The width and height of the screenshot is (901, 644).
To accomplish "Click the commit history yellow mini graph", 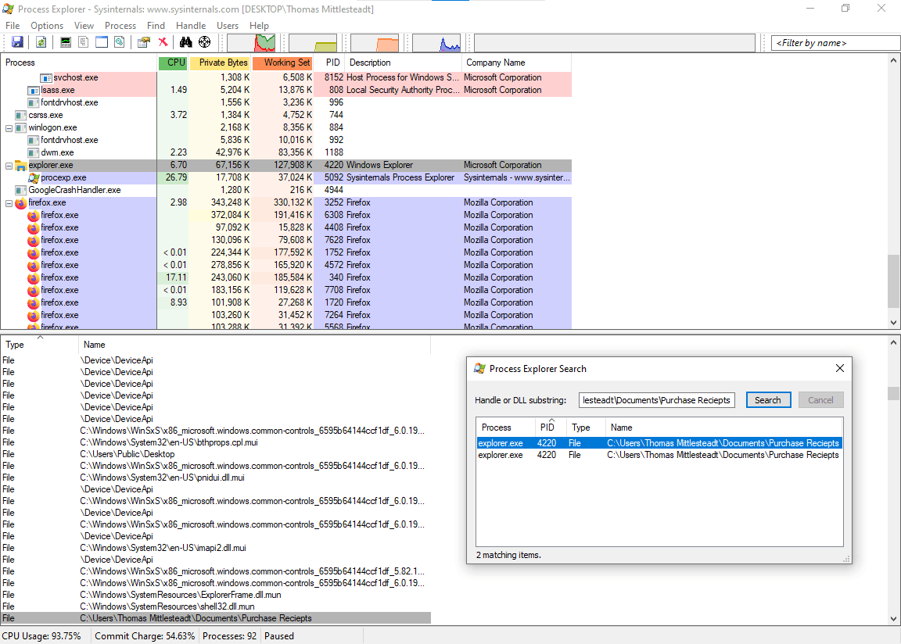I will [x=313, y=43].
